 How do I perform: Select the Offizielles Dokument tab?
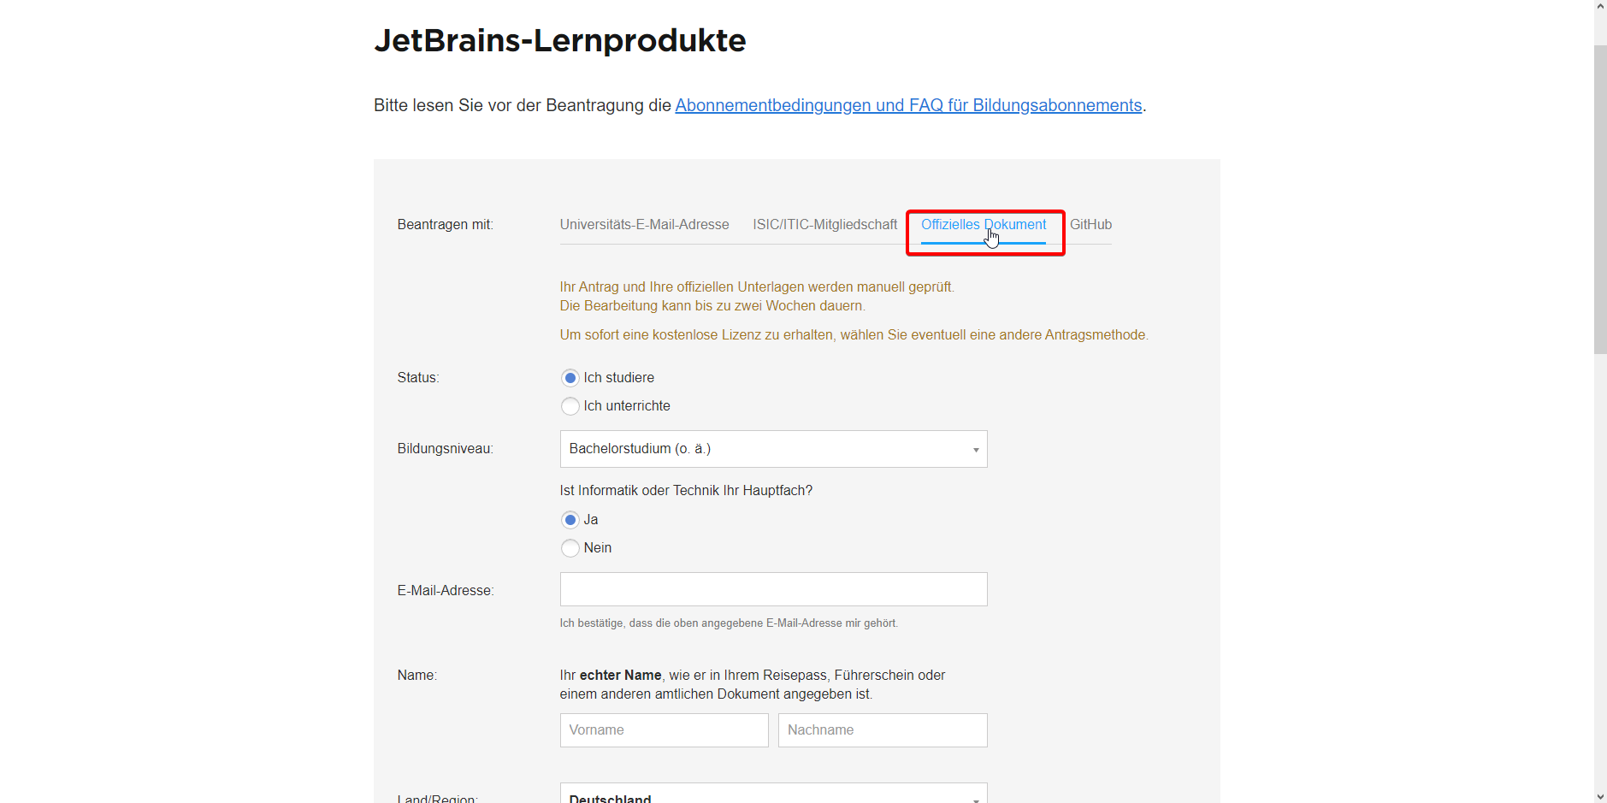(983, 225)
